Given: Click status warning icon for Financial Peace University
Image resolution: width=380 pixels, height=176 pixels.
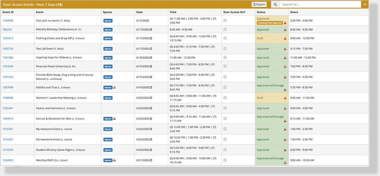Looking at the screenshot, I should pos(285,67).
